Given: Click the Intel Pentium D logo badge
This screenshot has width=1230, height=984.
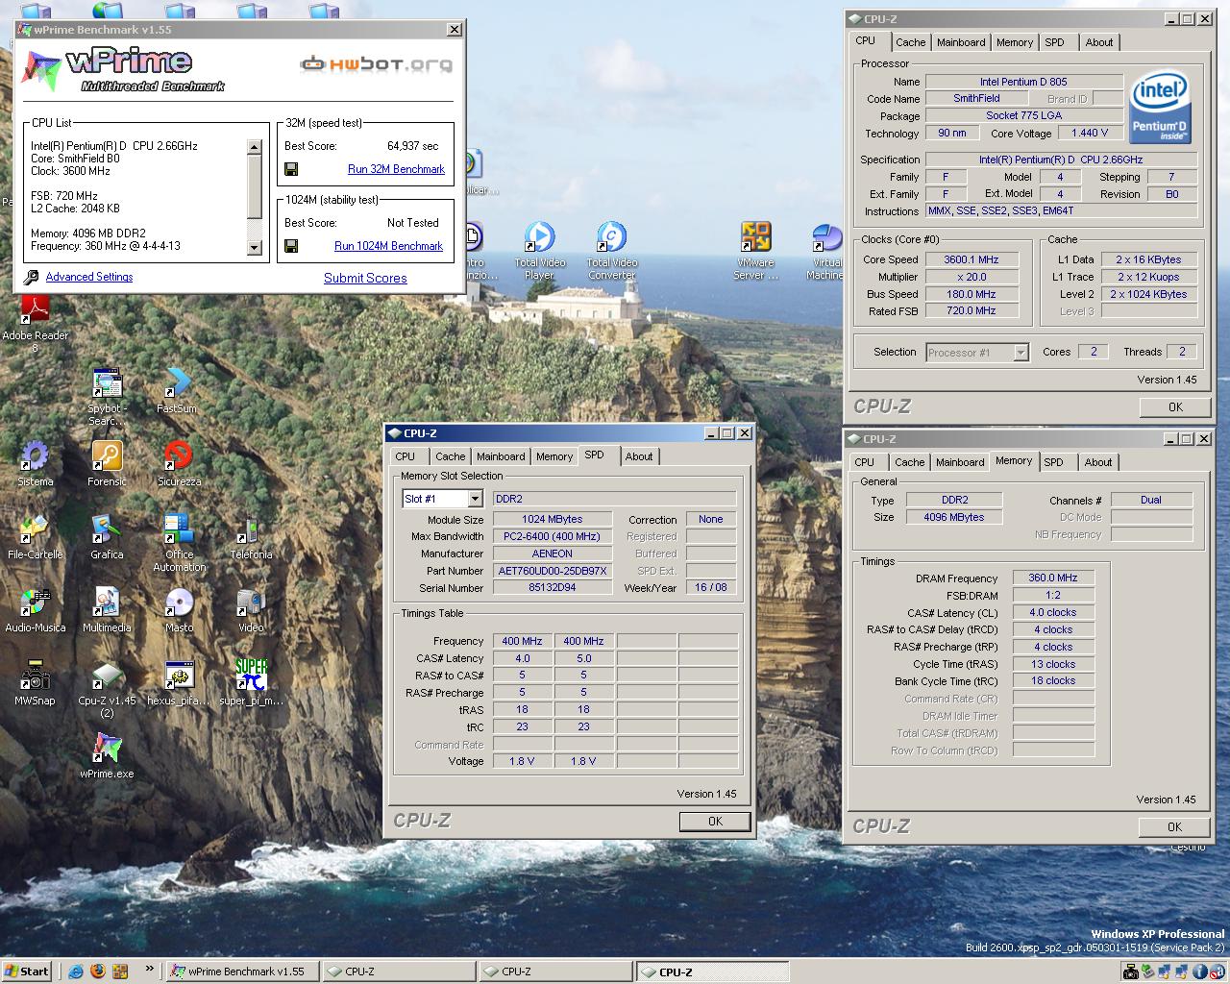Looking at the screenshot, I should [1160, 107].
